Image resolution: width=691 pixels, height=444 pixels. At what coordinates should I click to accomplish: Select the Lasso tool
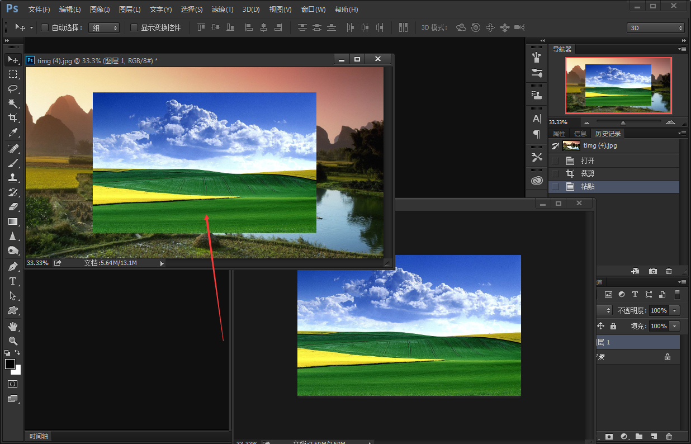click(12, 89)
